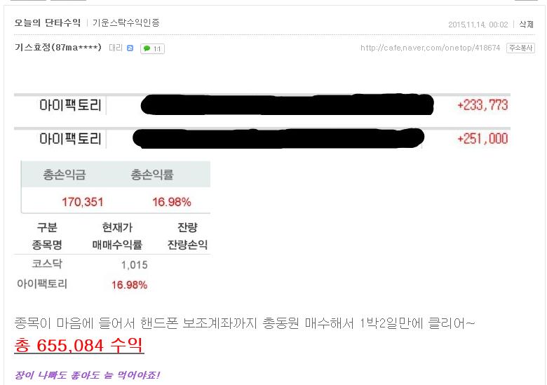This screenshot has height=385, width=547.
Task: Select the first 아이팩토리 row name
Action: 70,105
